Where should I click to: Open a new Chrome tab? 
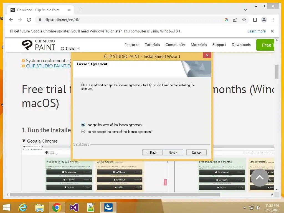(x=80, y=10)
